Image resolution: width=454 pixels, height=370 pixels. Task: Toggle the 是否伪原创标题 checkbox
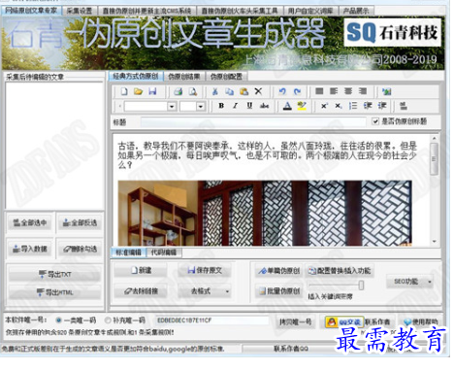375,121
